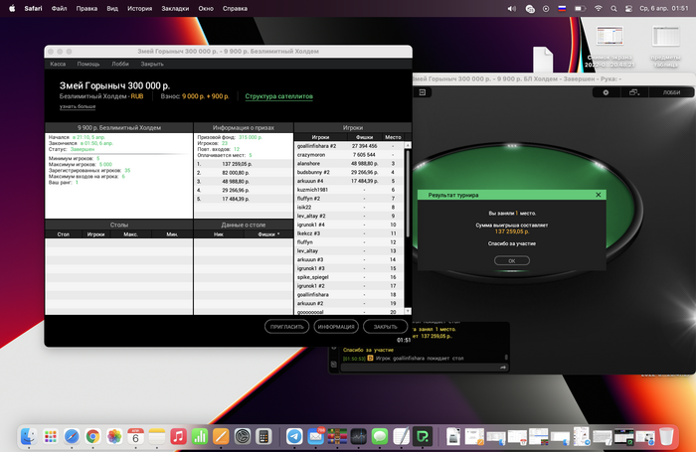Open the Лобби menu item
Screen dimensions: 696x452
click(120, 64)
